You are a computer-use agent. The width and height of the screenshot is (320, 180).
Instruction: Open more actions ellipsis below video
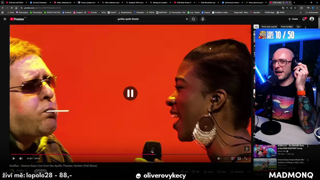[x=249, y=172]
